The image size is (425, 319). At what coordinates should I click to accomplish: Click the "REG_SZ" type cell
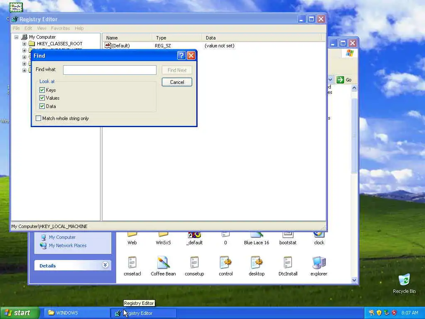click(163, 46)
